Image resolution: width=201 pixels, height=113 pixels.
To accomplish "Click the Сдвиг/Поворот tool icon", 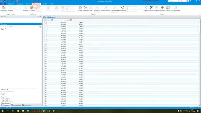I will click(106, 8).
